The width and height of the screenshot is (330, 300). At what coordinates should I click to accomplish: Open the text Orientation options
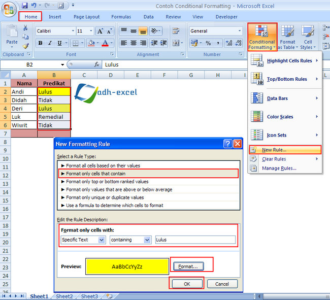[x=155, y=31]
